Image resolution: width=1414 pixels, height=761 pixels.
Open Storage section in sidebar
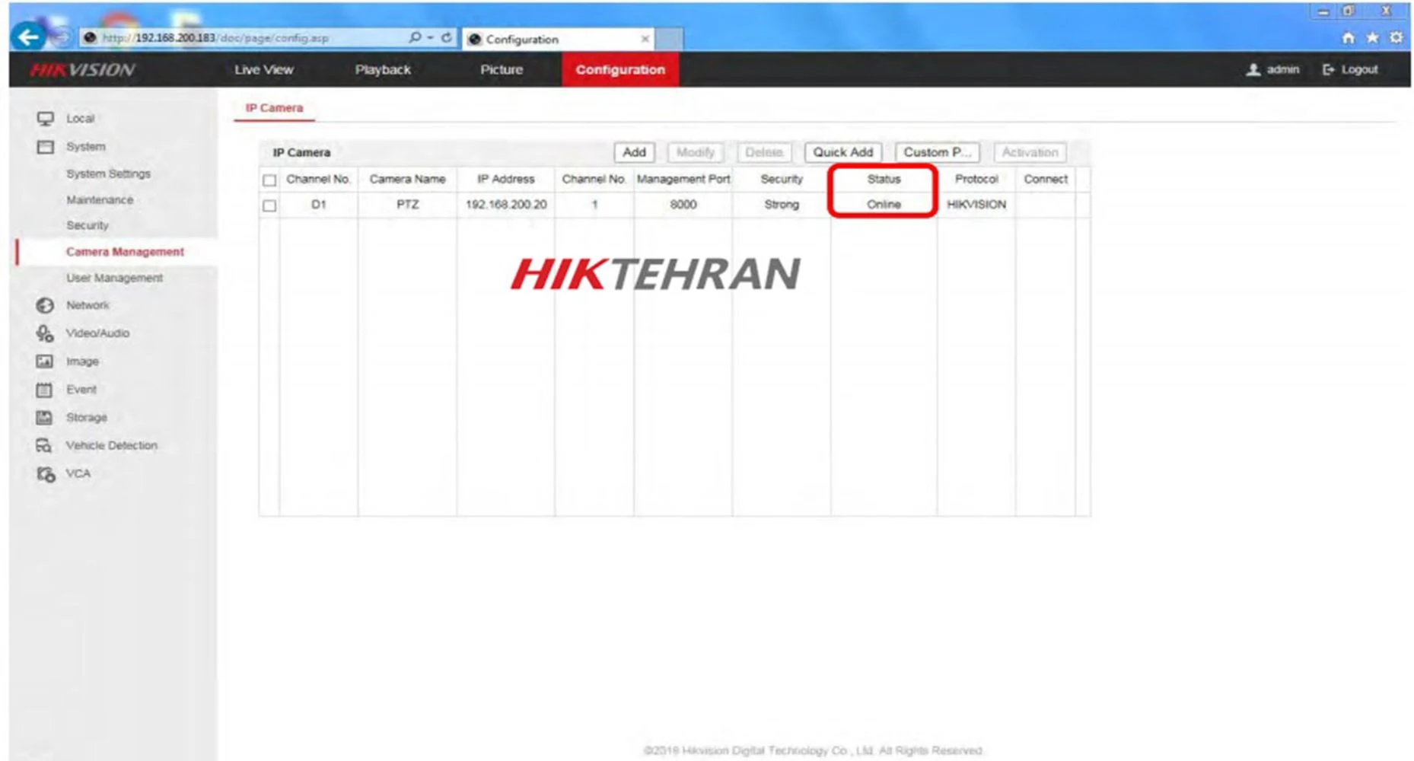click(x=87, y=418)
